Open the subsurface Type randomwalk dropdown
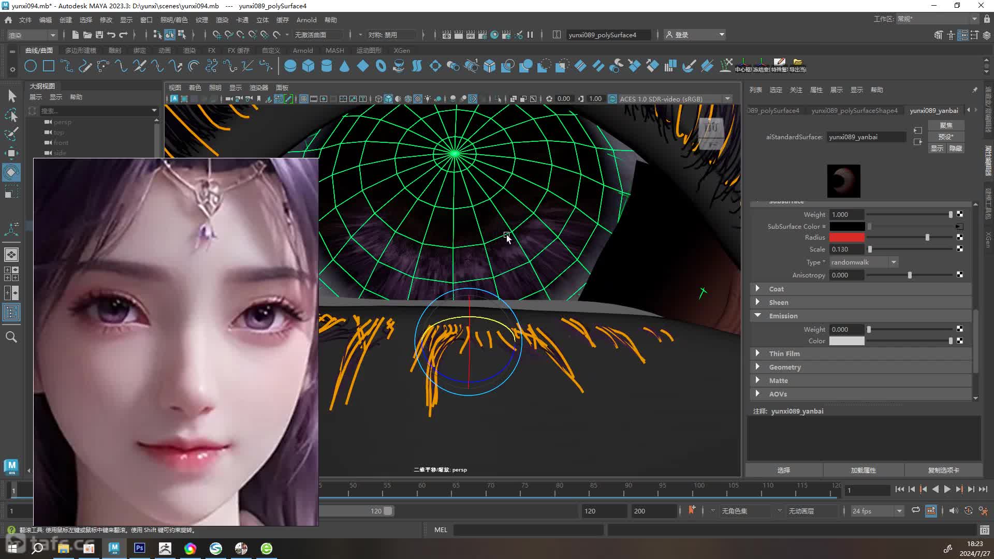Image resolution: width=994 pixels, height=559 pixels. [x=864, y=262]
